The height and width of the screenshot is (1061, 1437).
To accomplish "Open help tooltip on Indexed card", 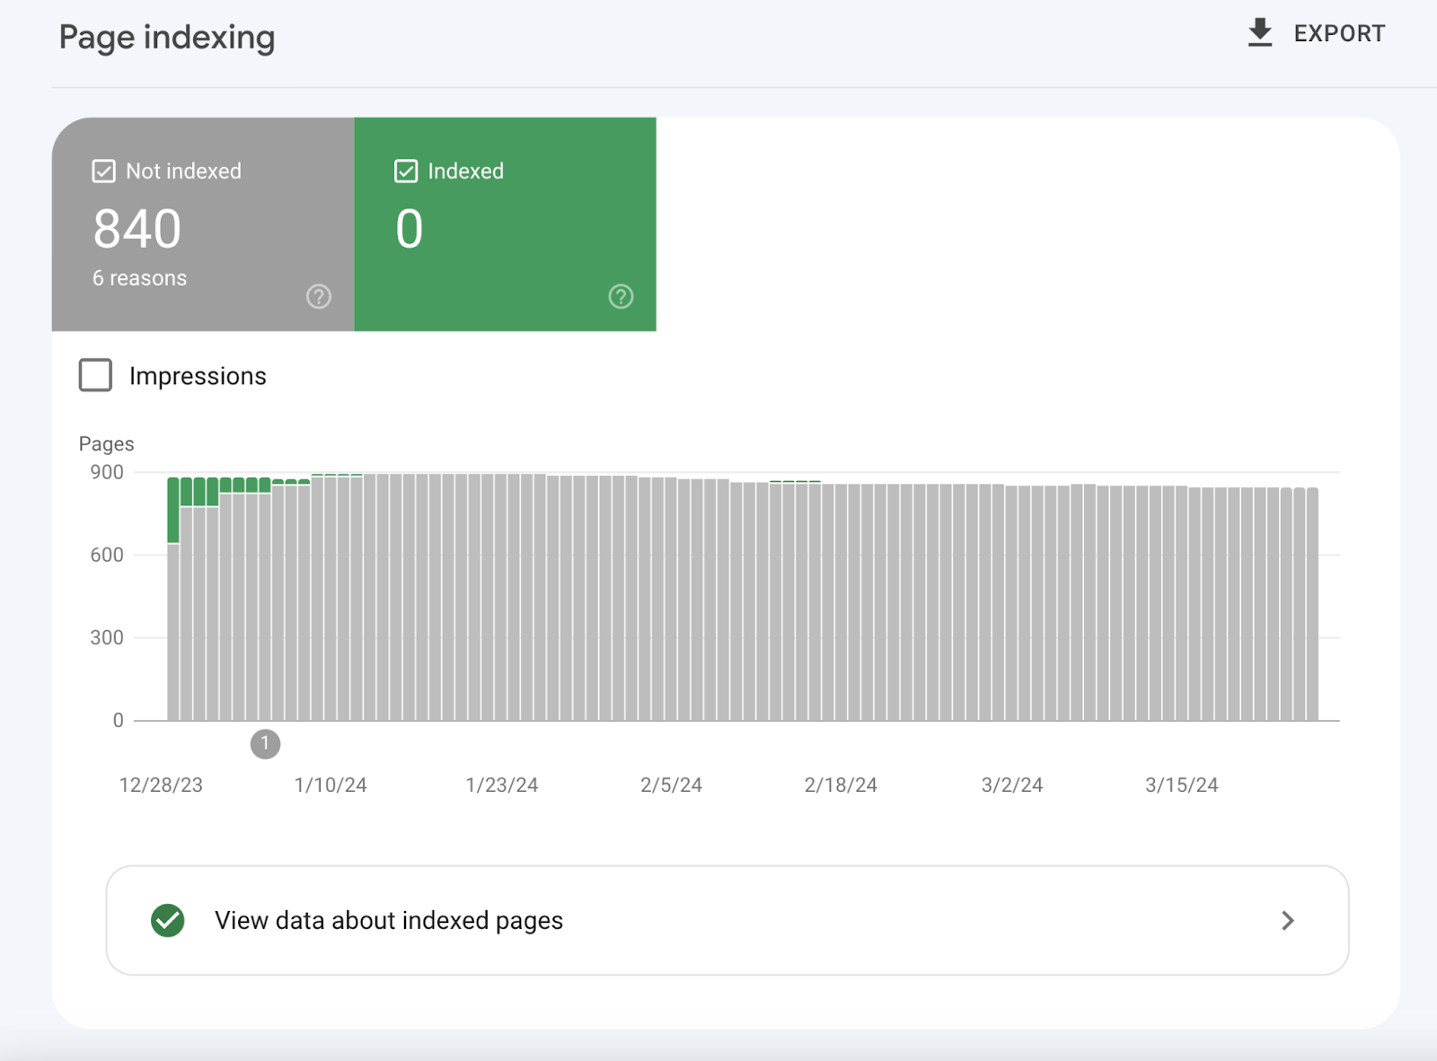I will point(621,296).
